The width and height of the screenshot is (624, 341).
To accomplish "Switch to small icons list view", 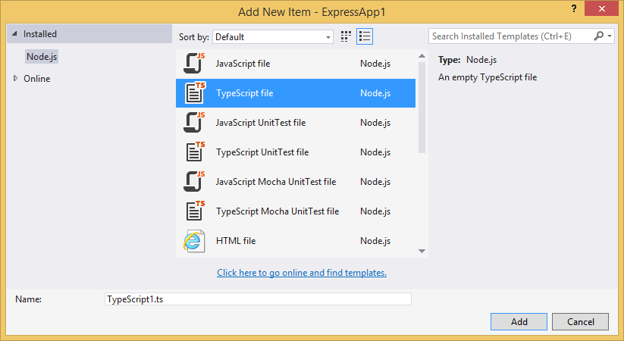I will pyautogui.click(x=365, y=36).
